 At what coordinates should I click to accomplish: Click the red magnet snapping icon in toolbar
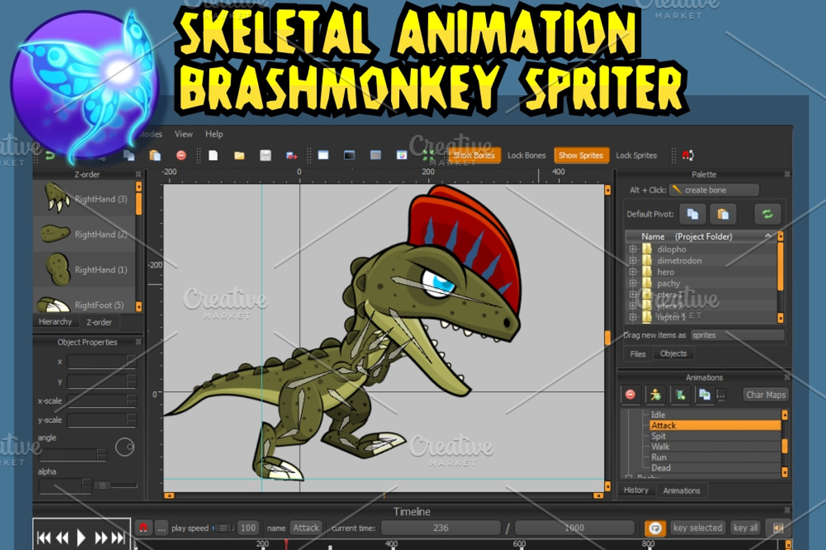point(688,155)
